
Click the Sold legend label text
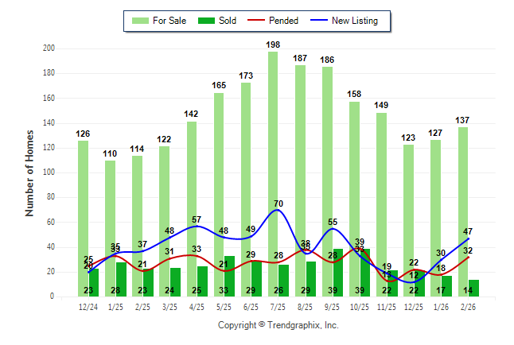point(227,21)
